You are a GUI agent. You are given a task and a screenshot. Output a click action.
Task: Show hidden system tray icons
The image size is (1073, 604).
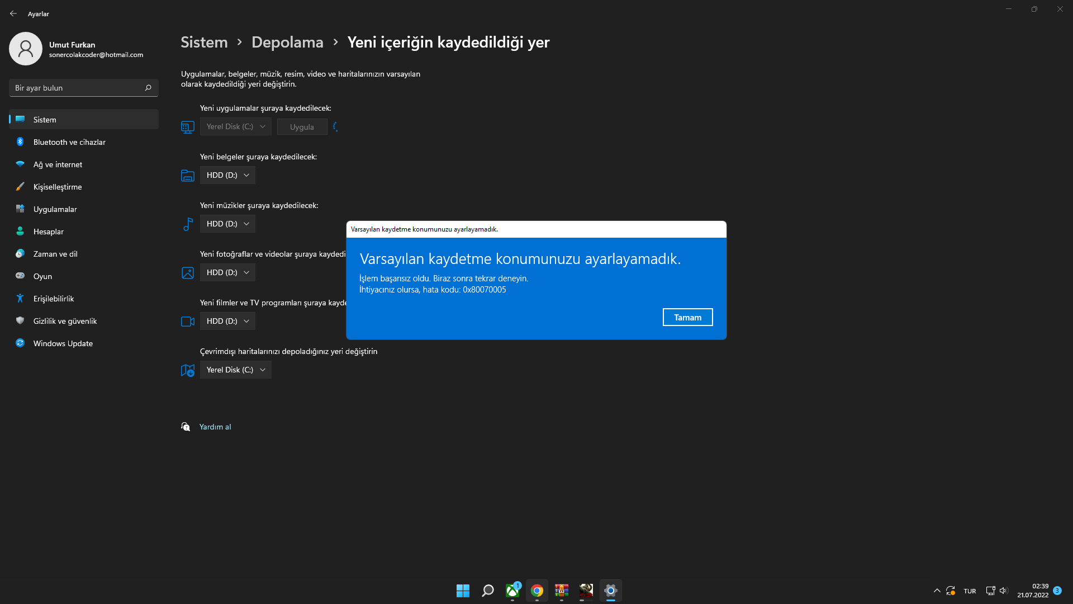[937, 591]
